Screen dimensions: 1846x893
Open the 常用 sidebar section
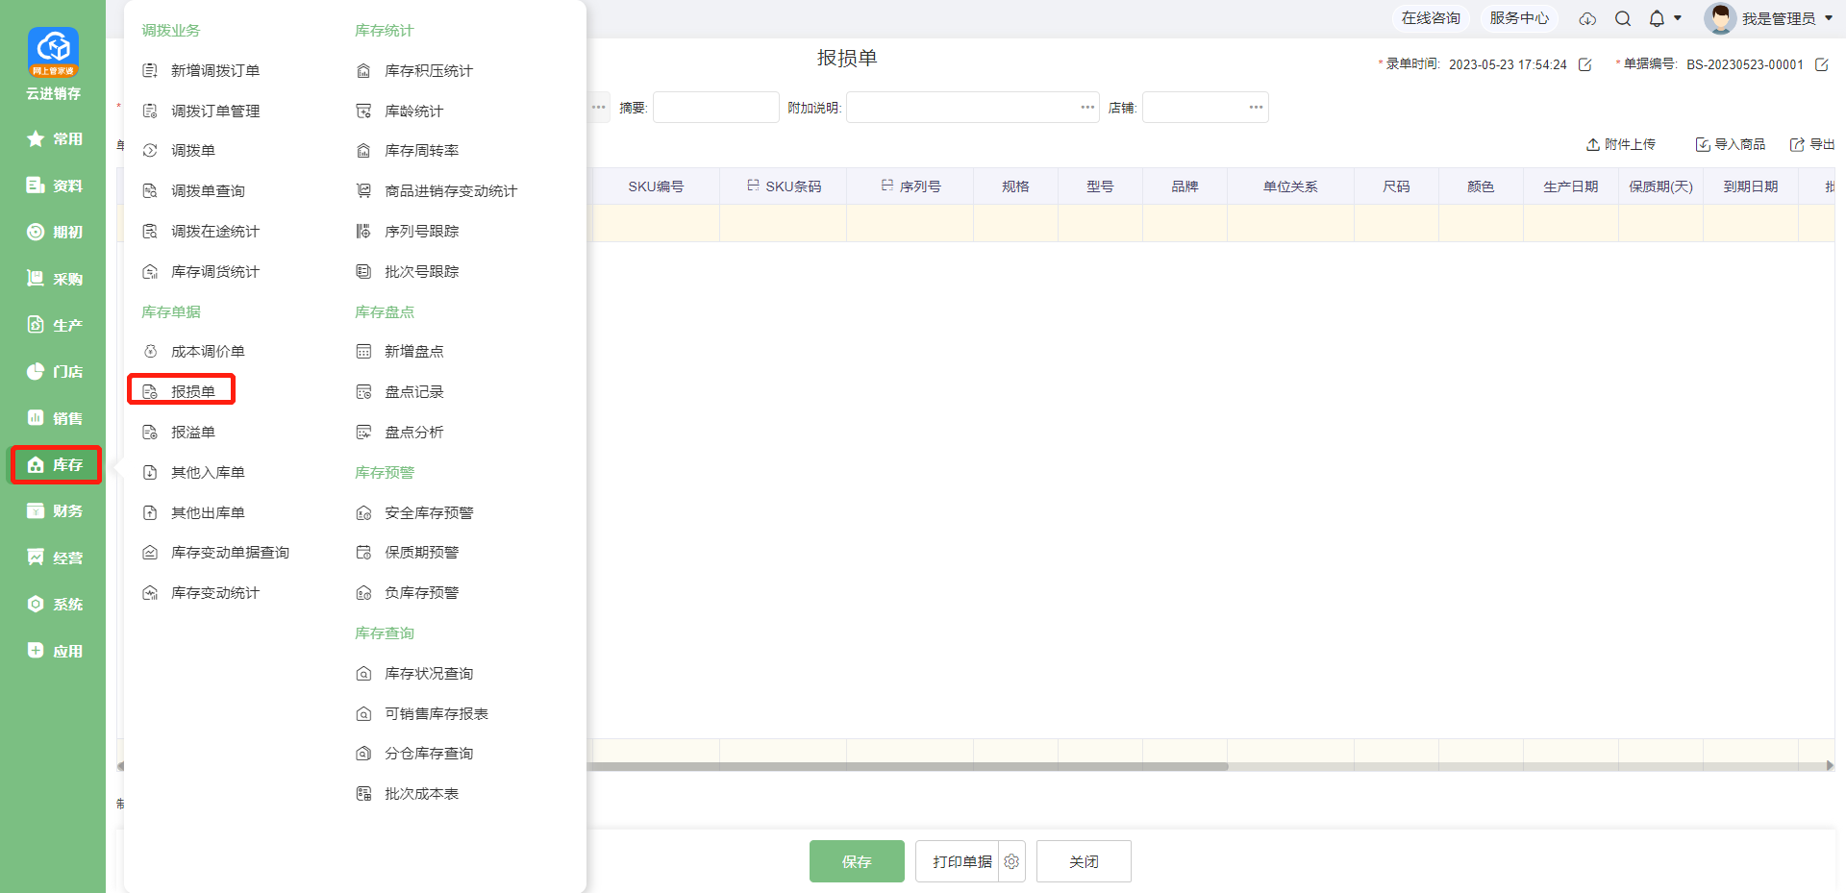53,138
